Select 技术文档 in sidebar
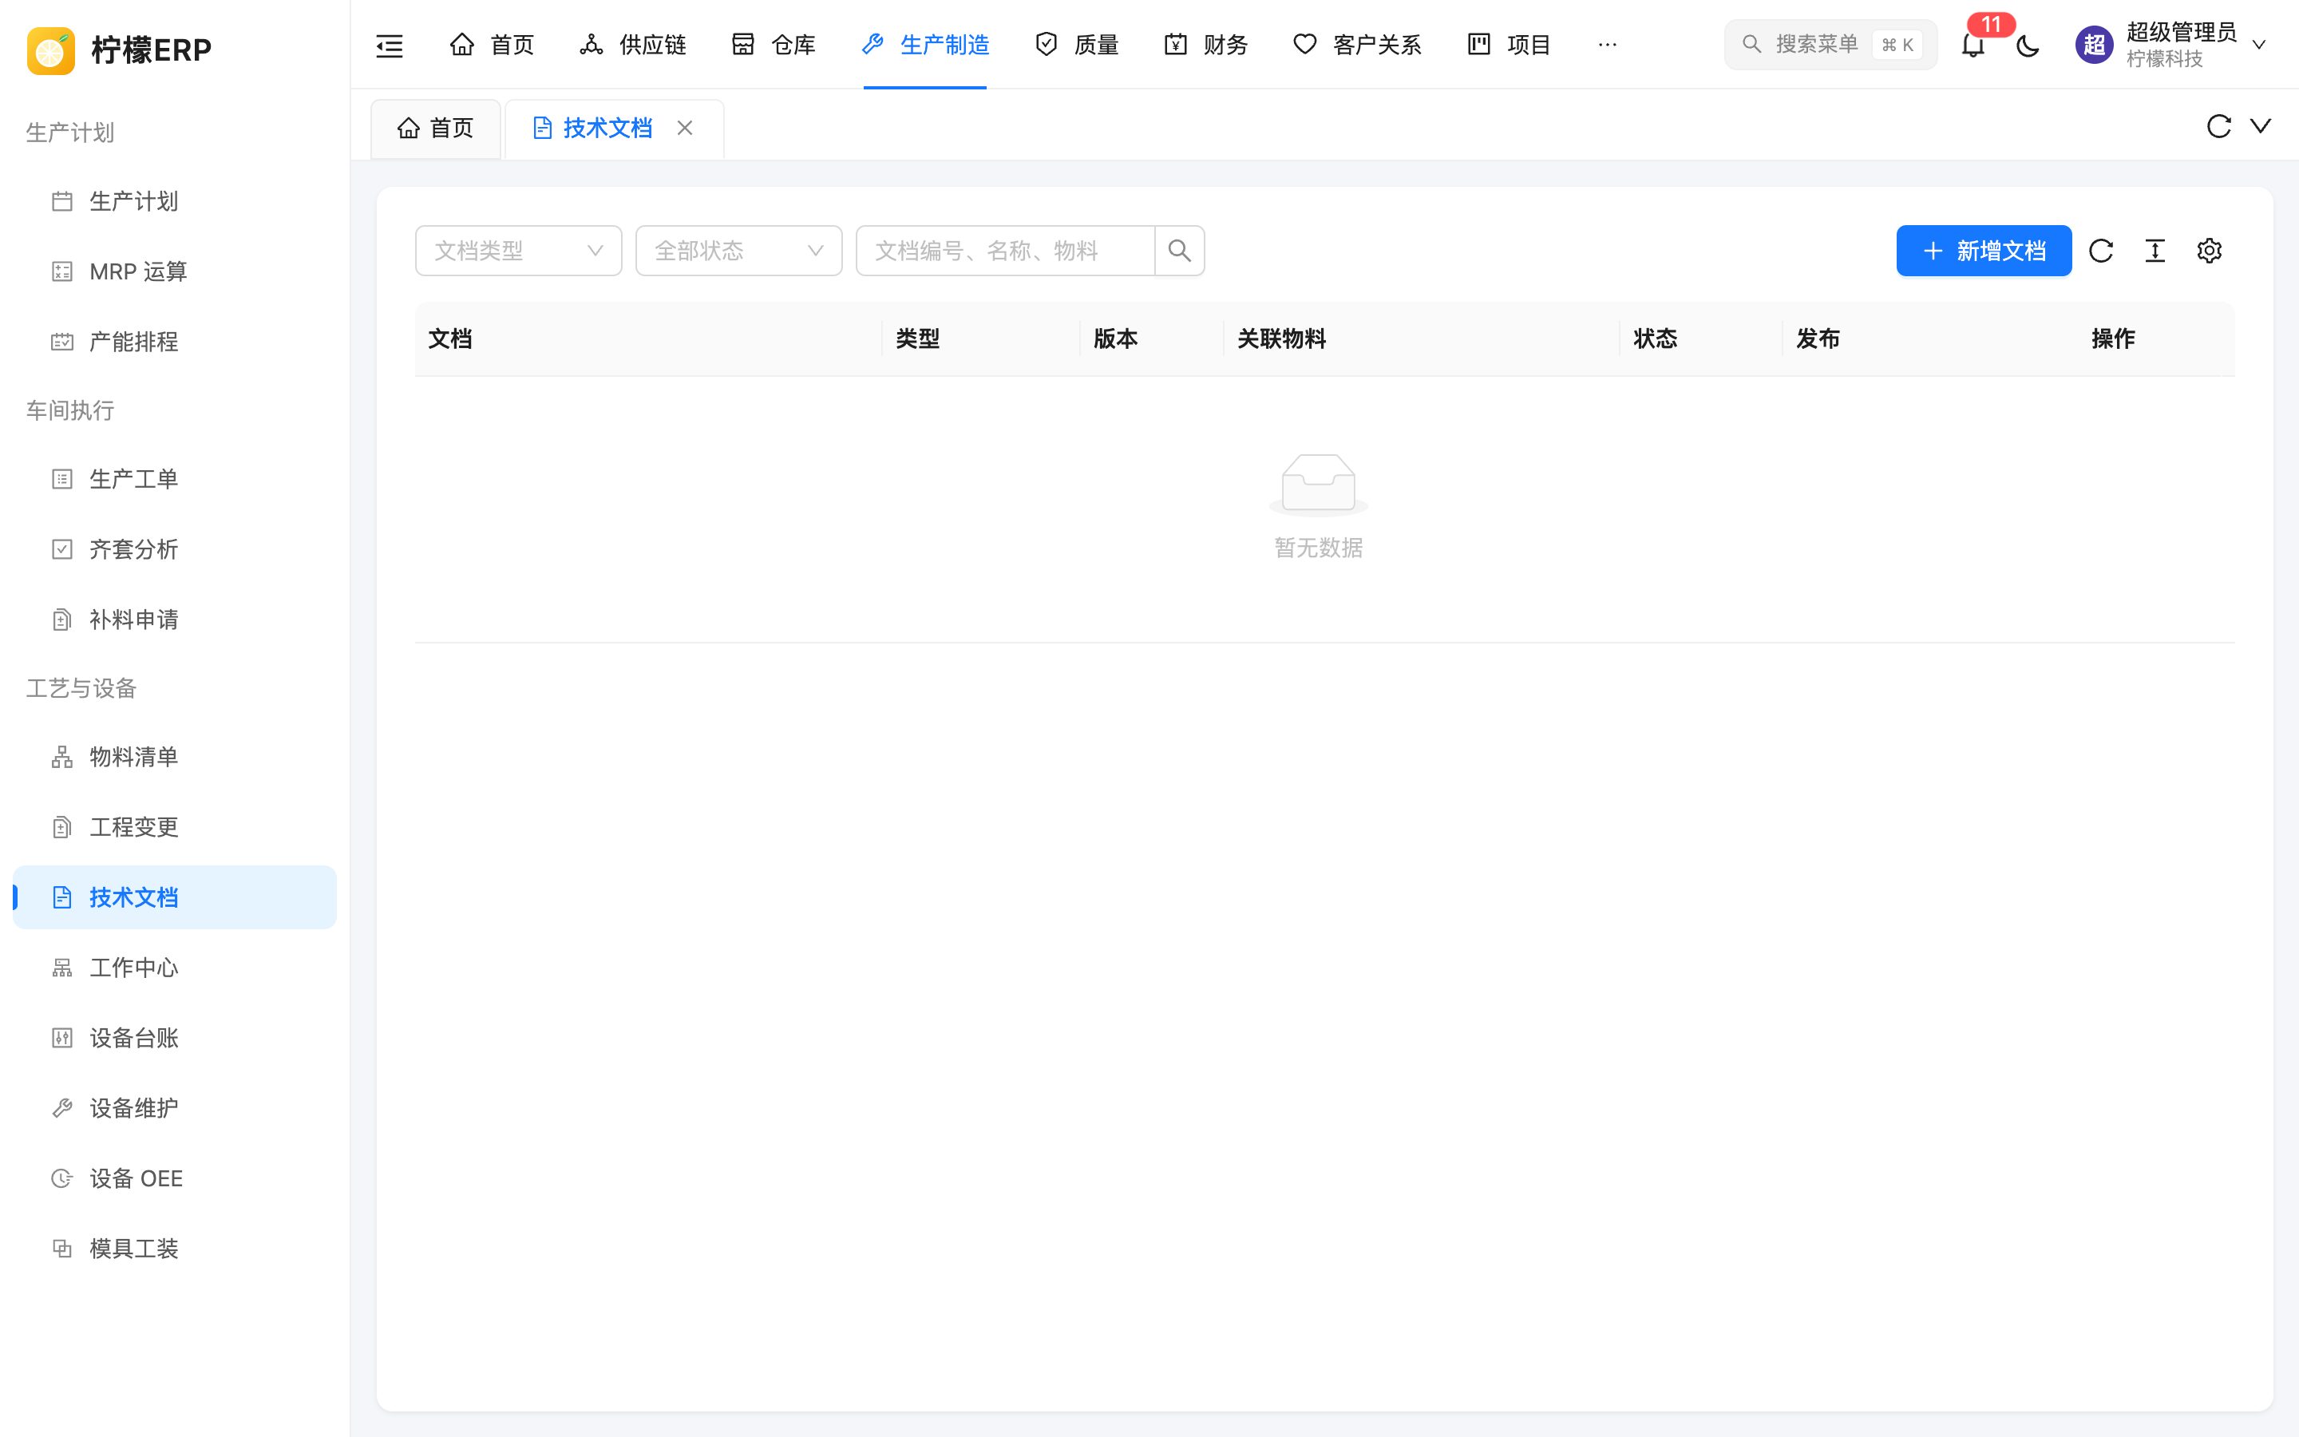 pyautogui.click(x=175, y=897)
